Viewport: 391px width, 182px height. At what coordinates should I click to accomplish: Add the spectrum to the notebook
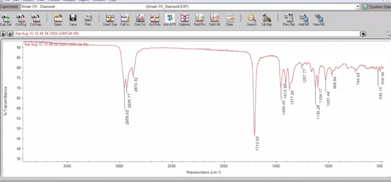tap(304, 19)
